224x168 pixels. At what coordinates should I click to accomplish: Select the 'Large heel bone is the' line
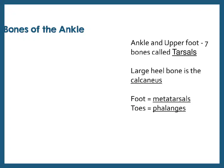click(x=166, y=71)
